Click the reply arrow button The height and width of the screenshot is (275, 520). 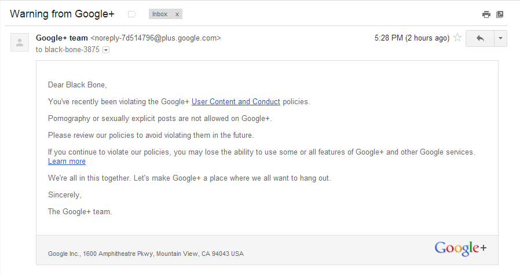pyautogui.click(x=480, y=38)
